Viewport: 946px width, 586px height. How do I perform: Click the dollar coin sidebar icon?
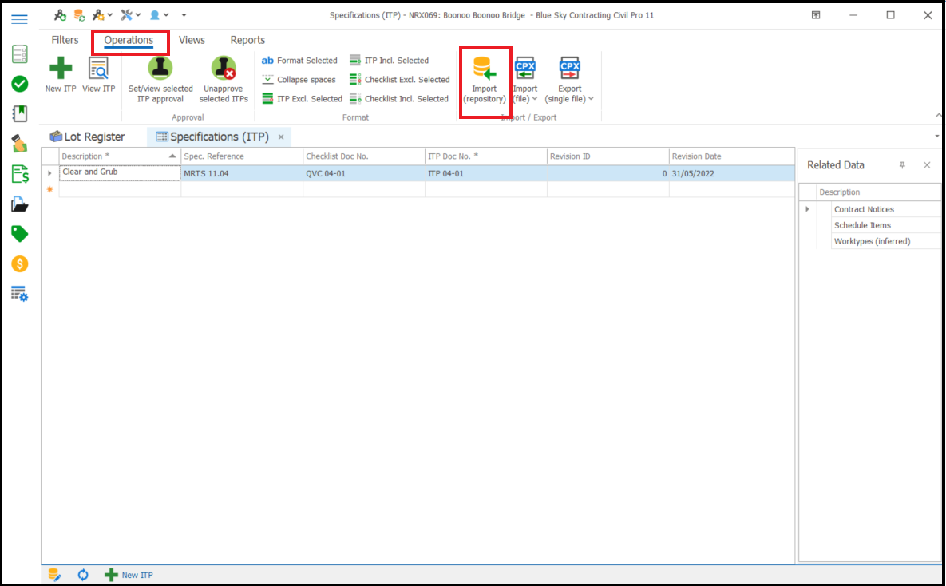(20, 263)
